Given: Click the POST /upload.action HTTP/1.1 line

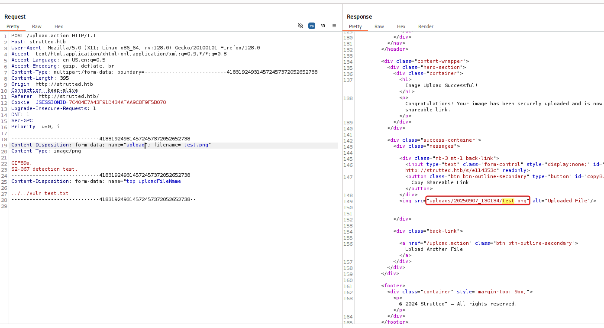Looking at the screenshot, I should click(x=54, y=36).
